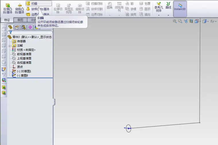Viewport: 218px width, 145px height.
Task: Click the 圆顶 dome tool
Action: pyautogui.click(x=145, y=9)
